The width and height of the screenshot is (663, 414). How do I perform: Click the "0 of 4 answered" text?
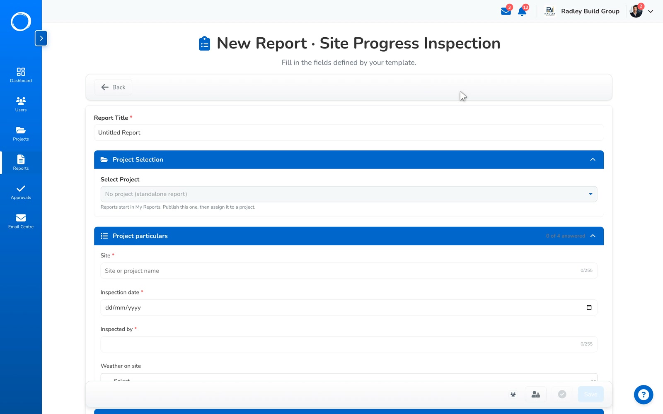(x=565, y=236)
